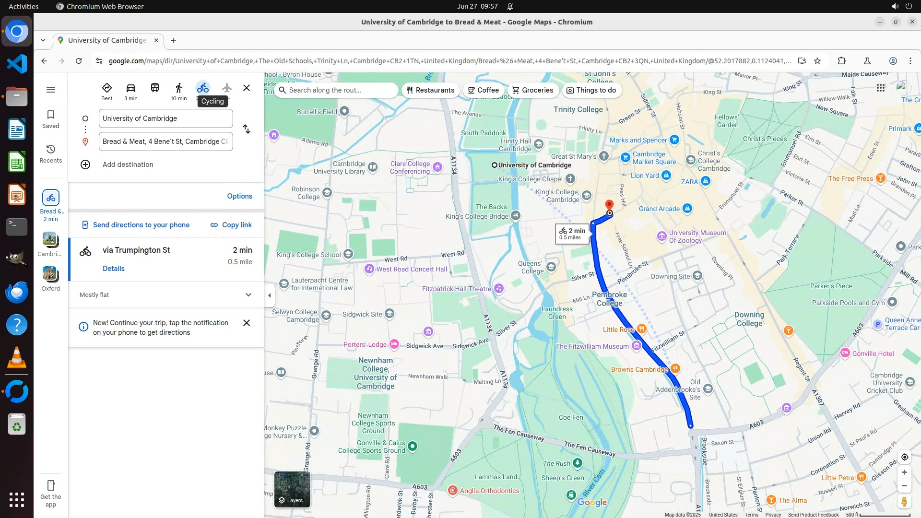The width and height of the screenshot is (921, 518).
Task: Open the Google Maps hamburger menu
Action: (51, 90)
